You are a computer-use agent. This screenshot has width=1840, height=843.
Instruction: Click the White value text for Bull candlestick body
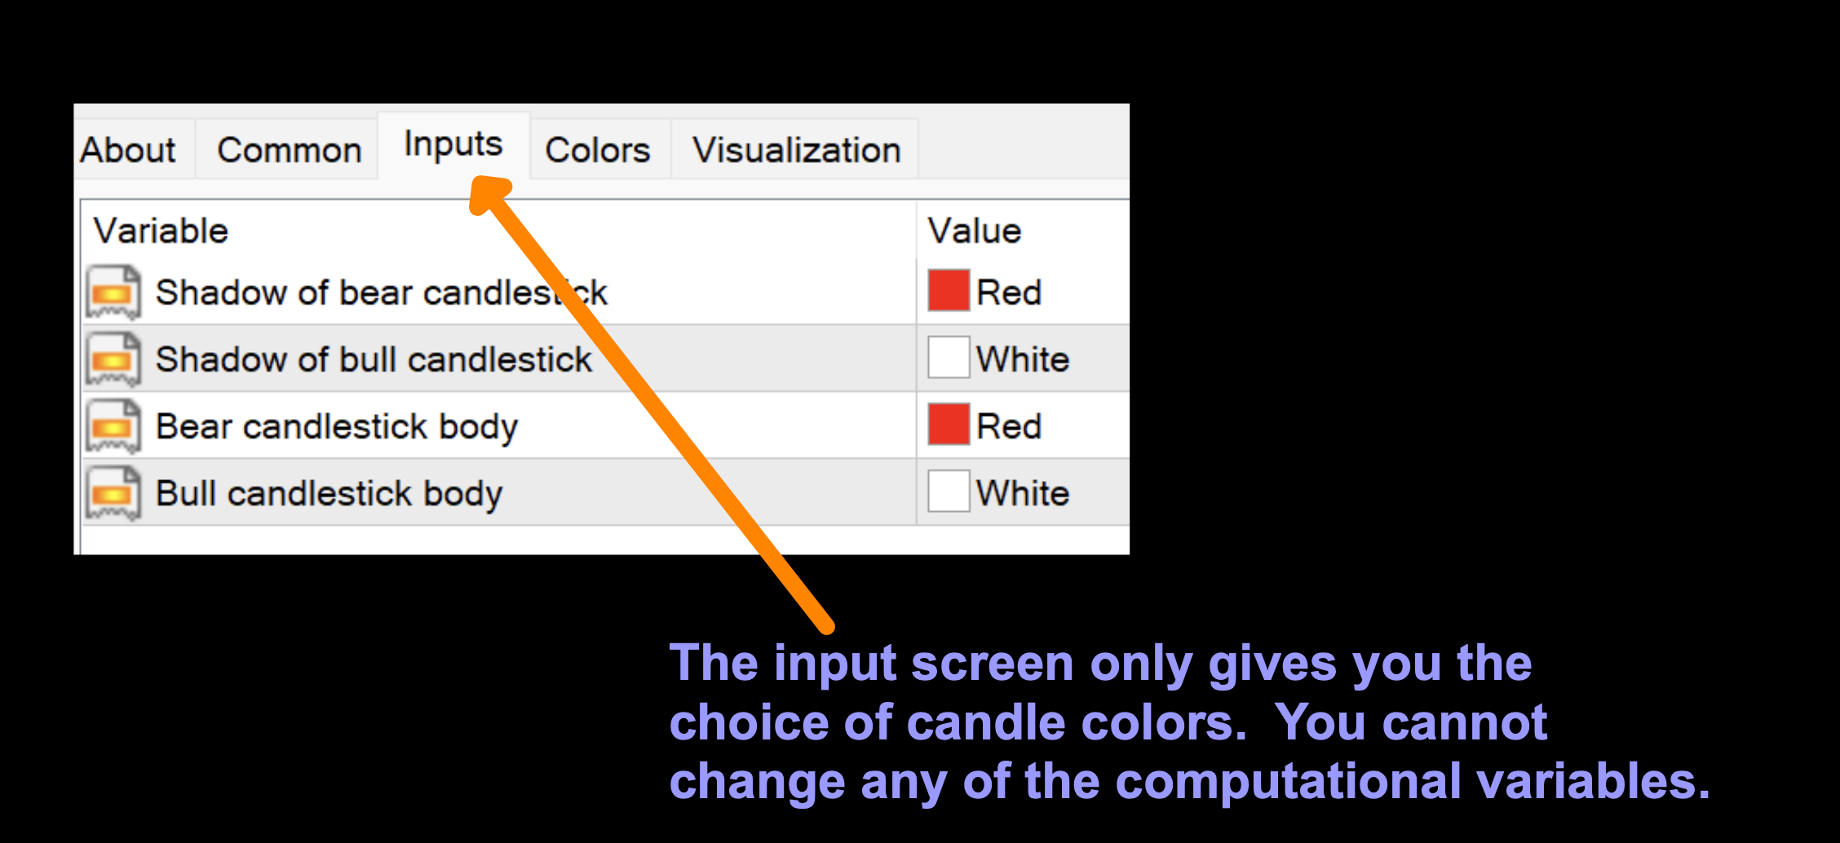(x=1023, y=493)
